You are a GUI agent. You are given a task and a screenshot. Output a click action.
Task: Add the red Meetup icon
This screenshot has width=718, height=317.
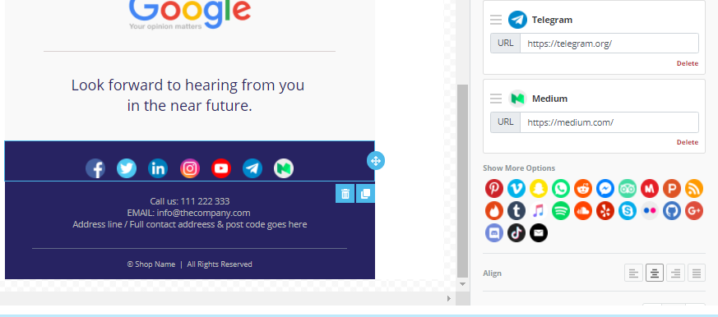click(x=650, y=188)
